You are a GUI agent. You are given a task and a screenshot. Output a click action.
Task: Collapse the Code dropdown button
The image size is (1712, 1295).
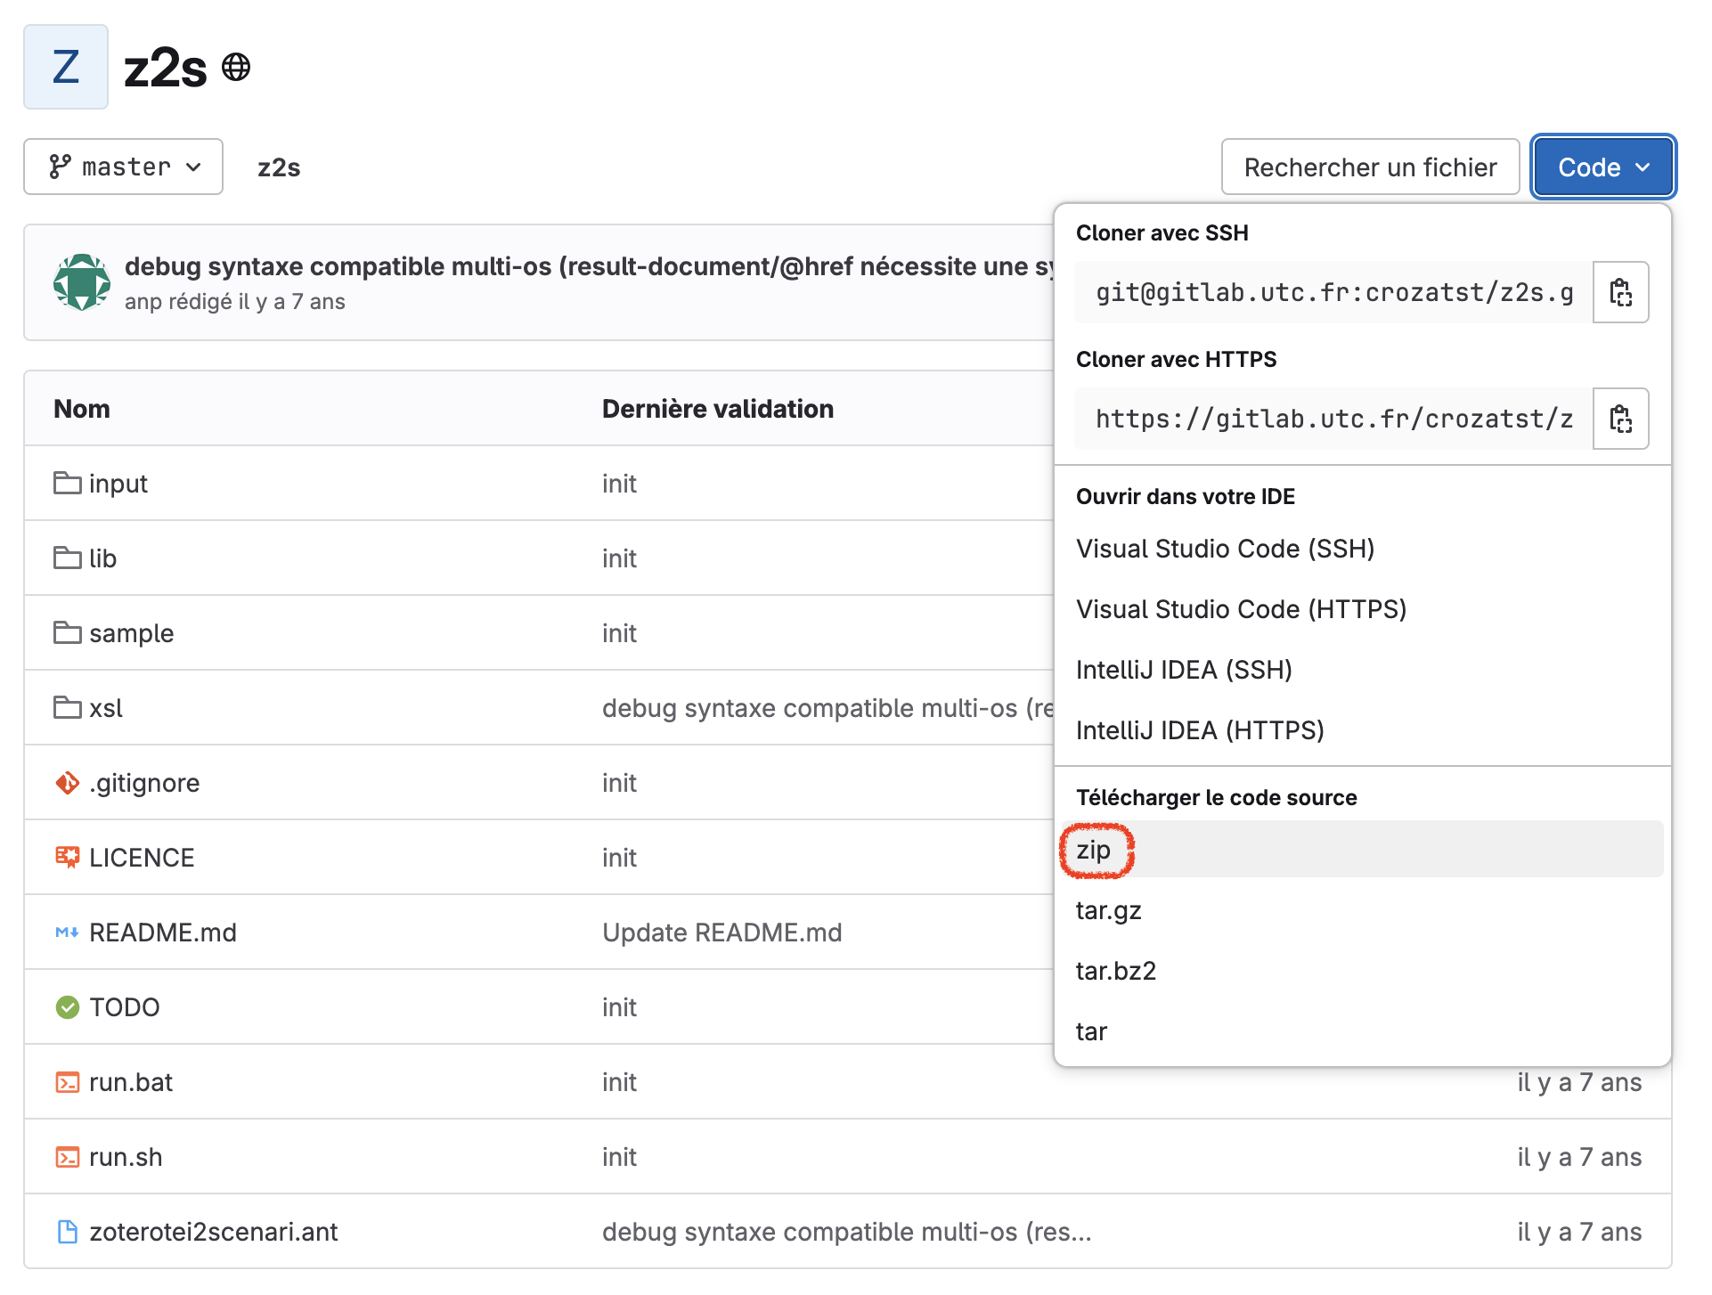coord(1602,167)
